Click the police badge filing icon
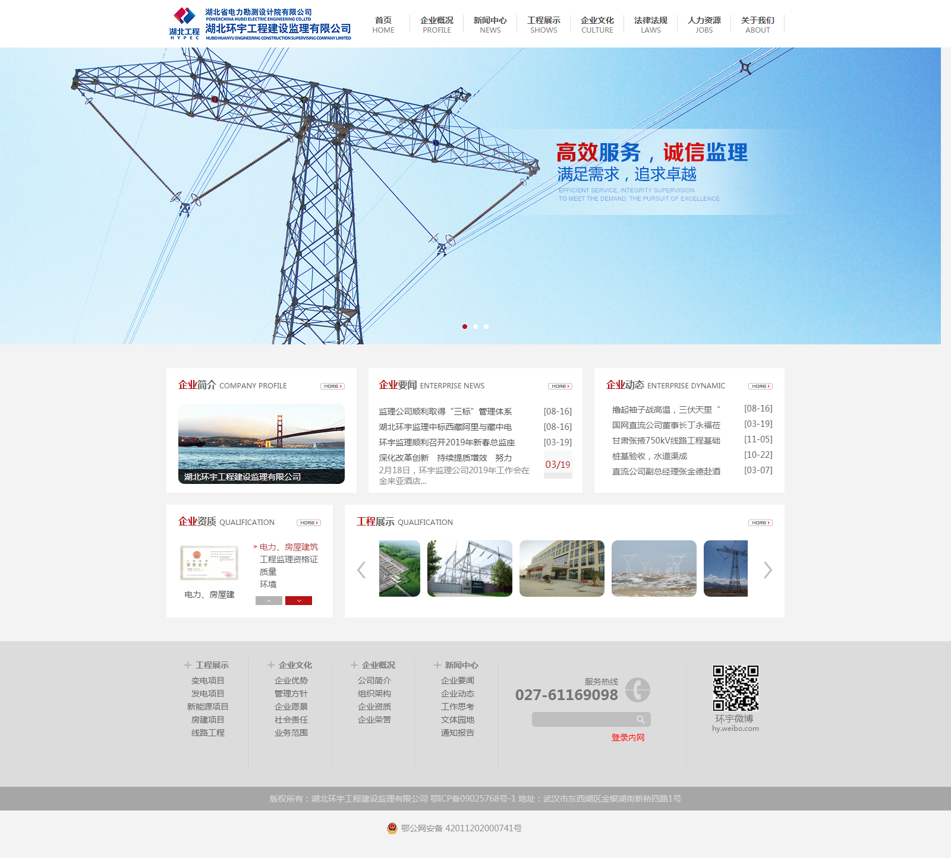 pyautogui.click(x=392, y=828)
